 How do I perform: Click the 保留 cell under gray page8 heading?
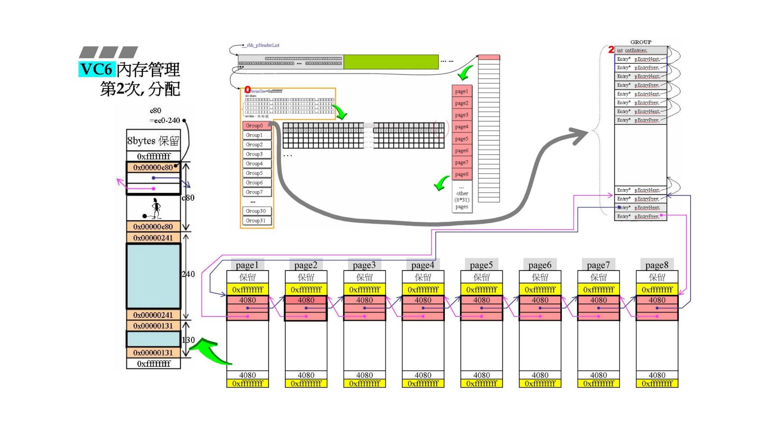[657, 277]
